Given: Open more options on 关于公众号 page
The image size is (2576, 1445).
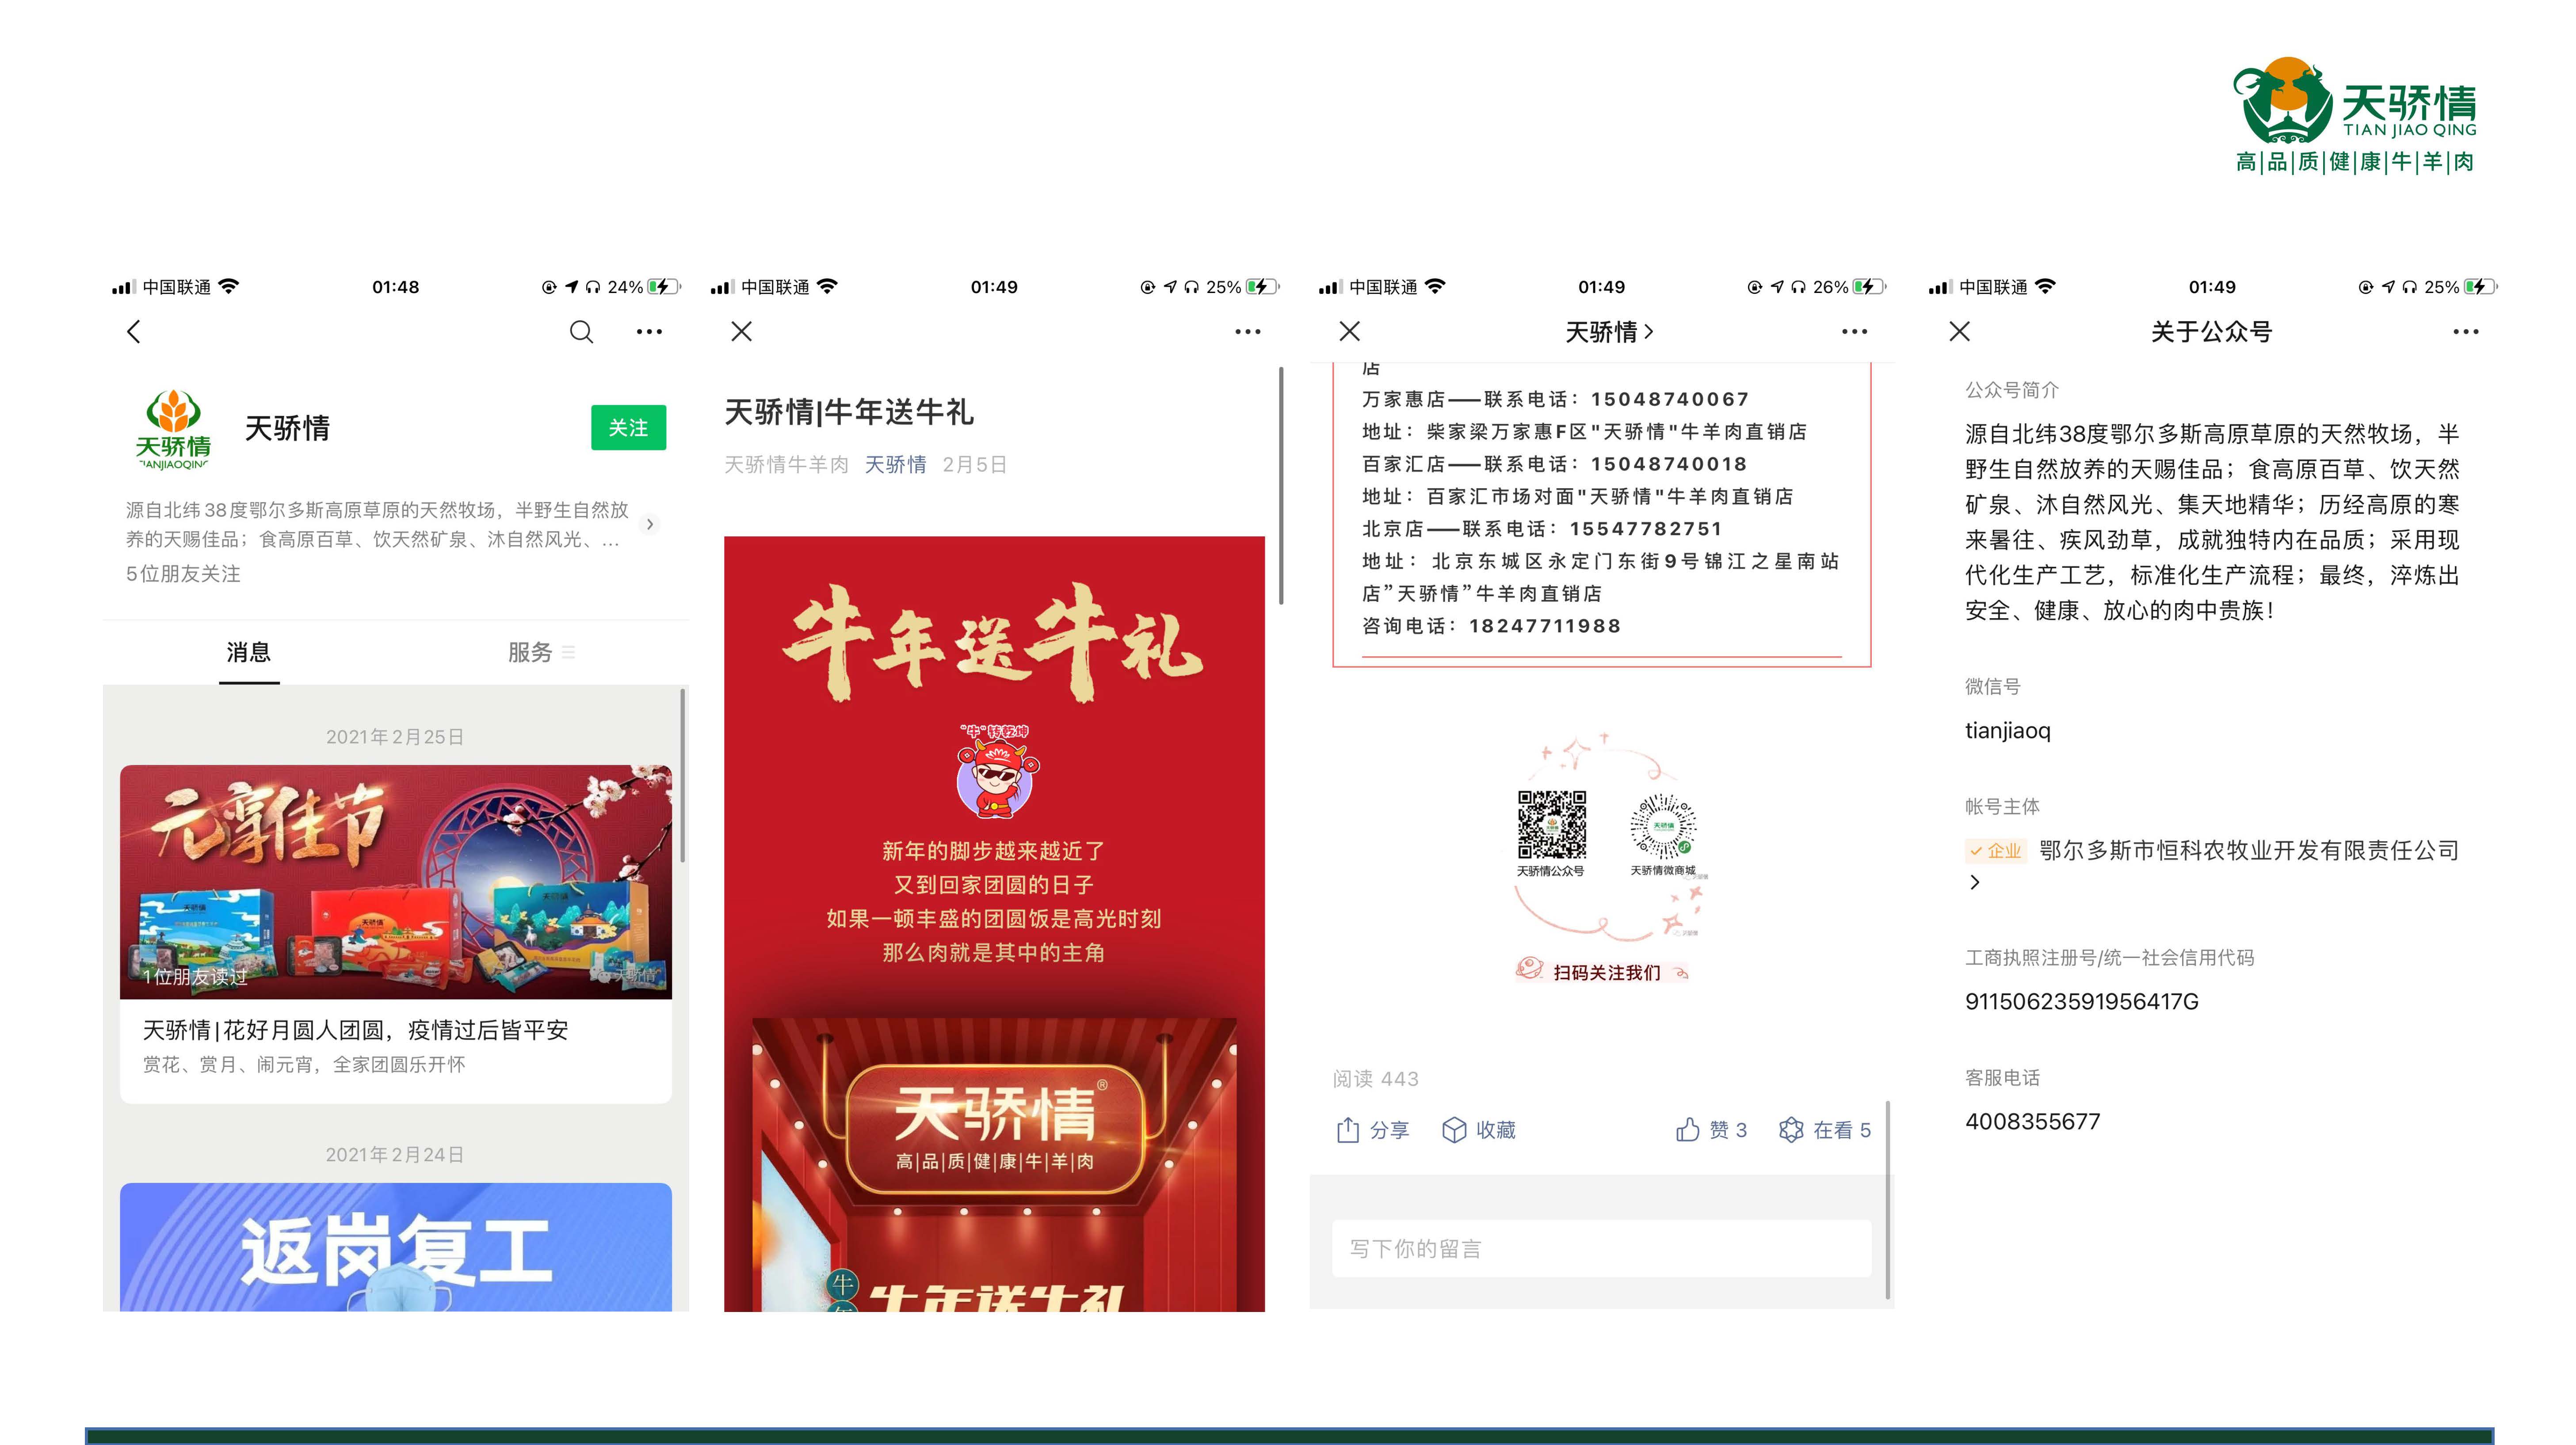Looking at the screenshot, I should coord(2465,332).
